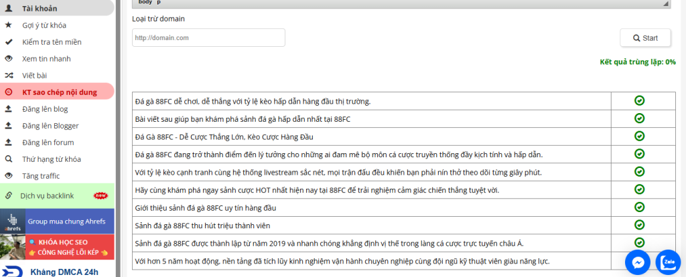Click the Messenger chat bubble icon
This screenshot has height=277, width=686.
(638, 262)
